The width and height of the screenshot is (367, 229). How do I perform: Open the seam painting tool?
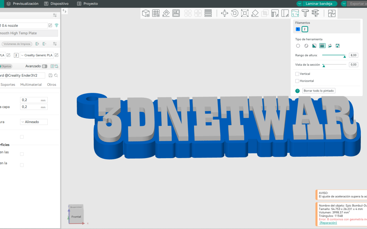coord(285,13)
